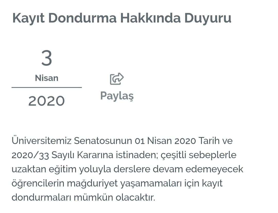Click the word Üniversitemiz in the paragraph
The image size is (278, 213).
(x=41, y=140)
